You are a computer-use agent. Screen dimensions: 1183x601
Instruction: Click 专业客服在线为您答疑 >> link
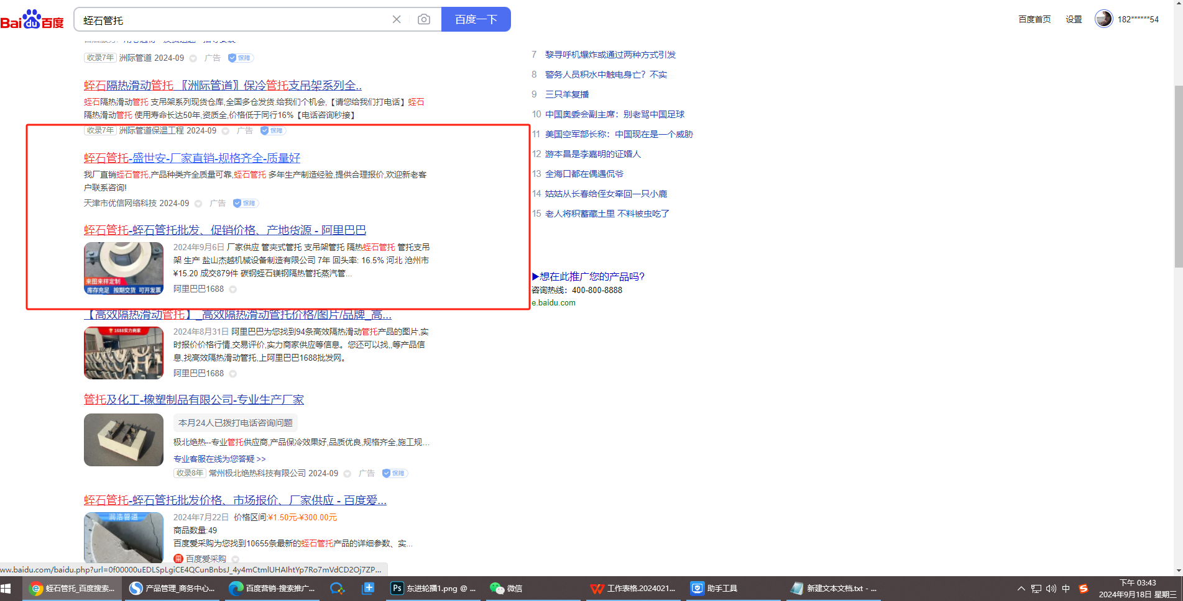pos(219,459)
